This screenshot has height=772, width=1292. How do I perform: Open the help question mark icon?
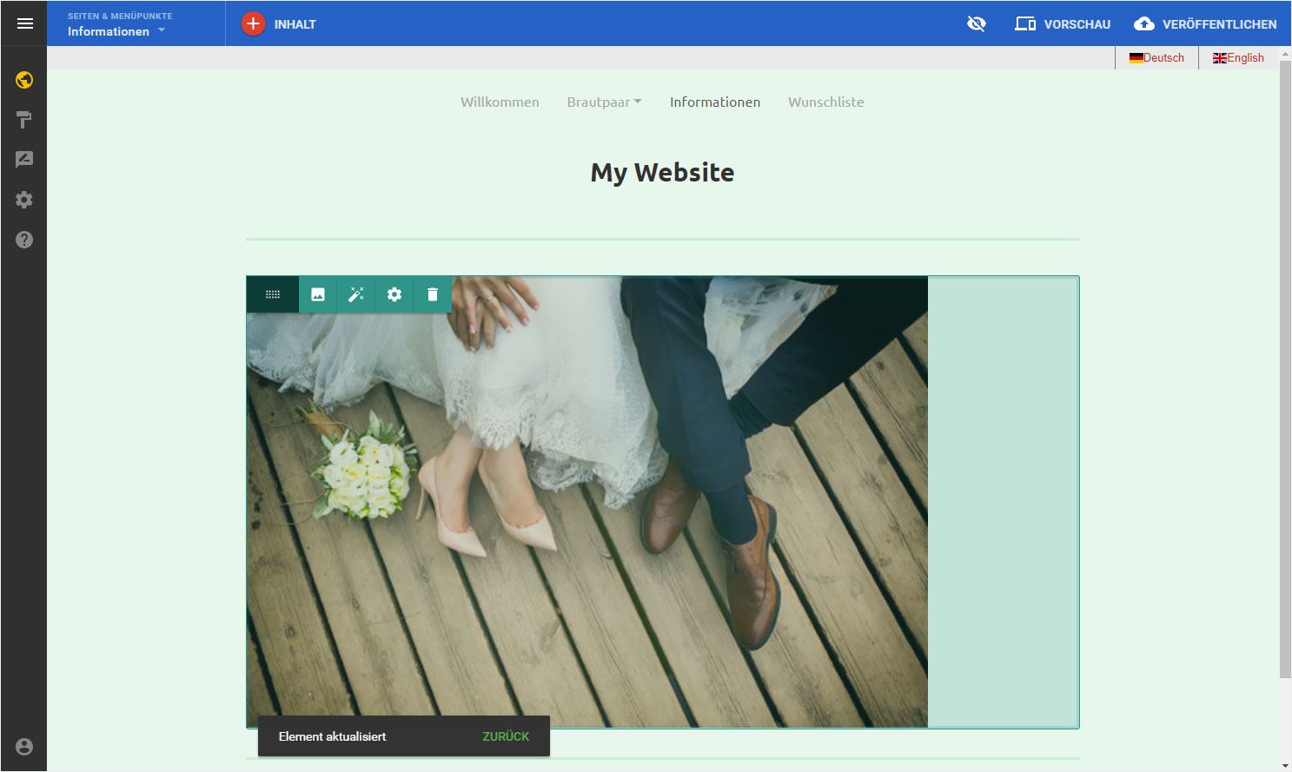24,240
